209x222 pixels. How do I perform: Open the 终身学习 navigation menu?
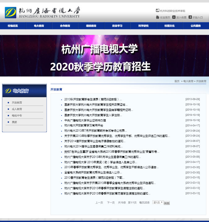click(x=117, y=26)
